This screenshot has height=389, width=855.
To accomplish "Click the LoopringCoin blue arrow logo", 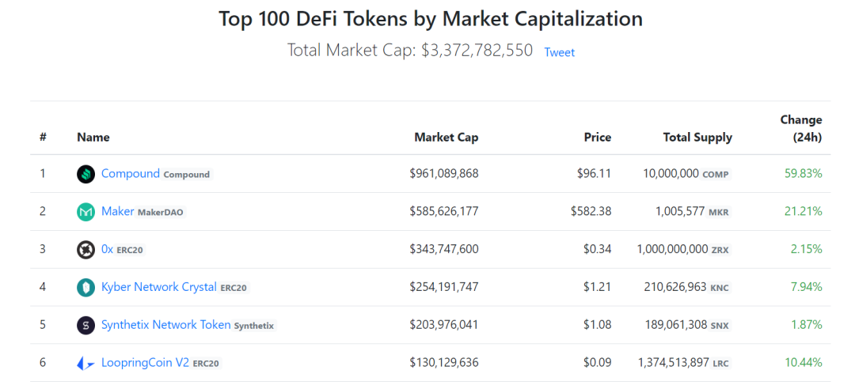I will [x=85, y=363].
